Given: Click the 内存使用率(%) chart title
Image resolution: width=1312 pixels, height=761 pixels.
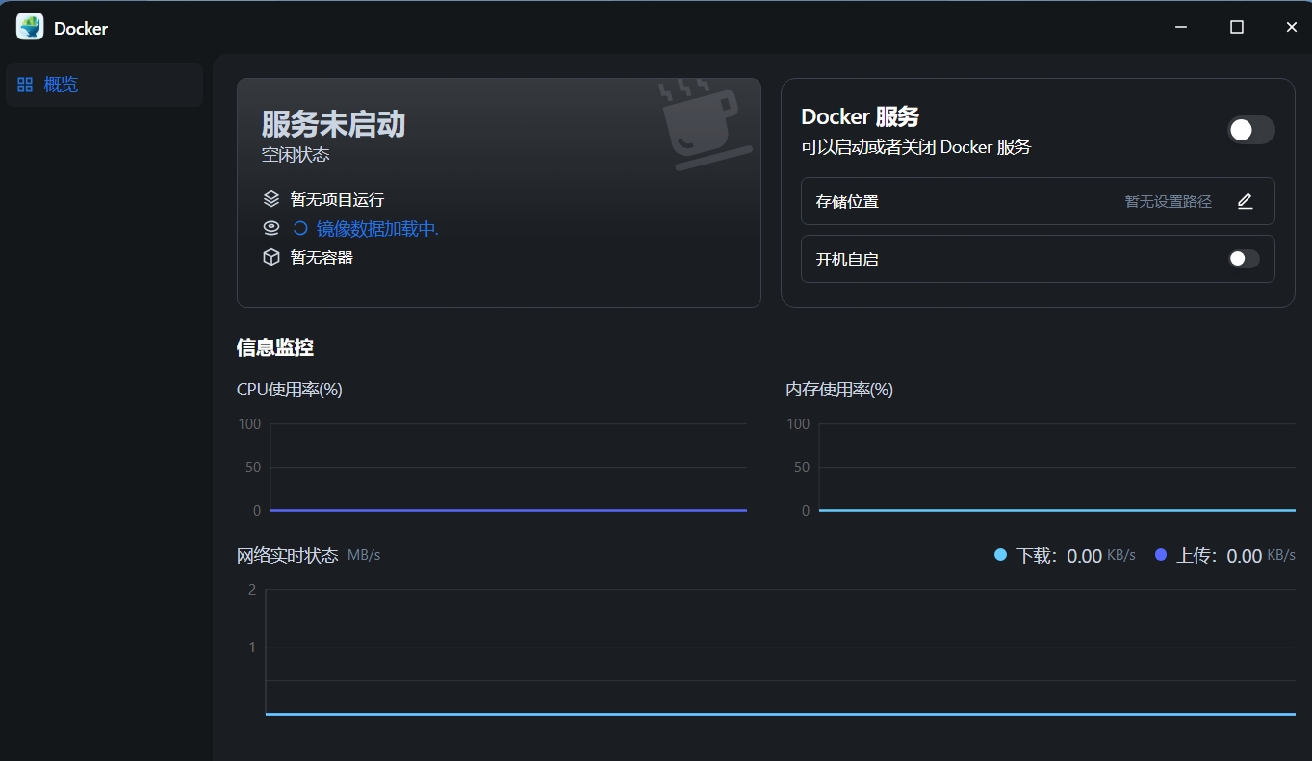Looking at the screenshot, I should [x=839, y=390].
